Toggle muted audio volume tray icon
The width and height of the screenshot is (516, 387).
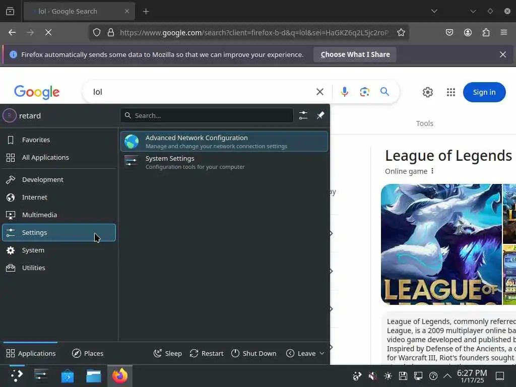(x=372, y=376)
